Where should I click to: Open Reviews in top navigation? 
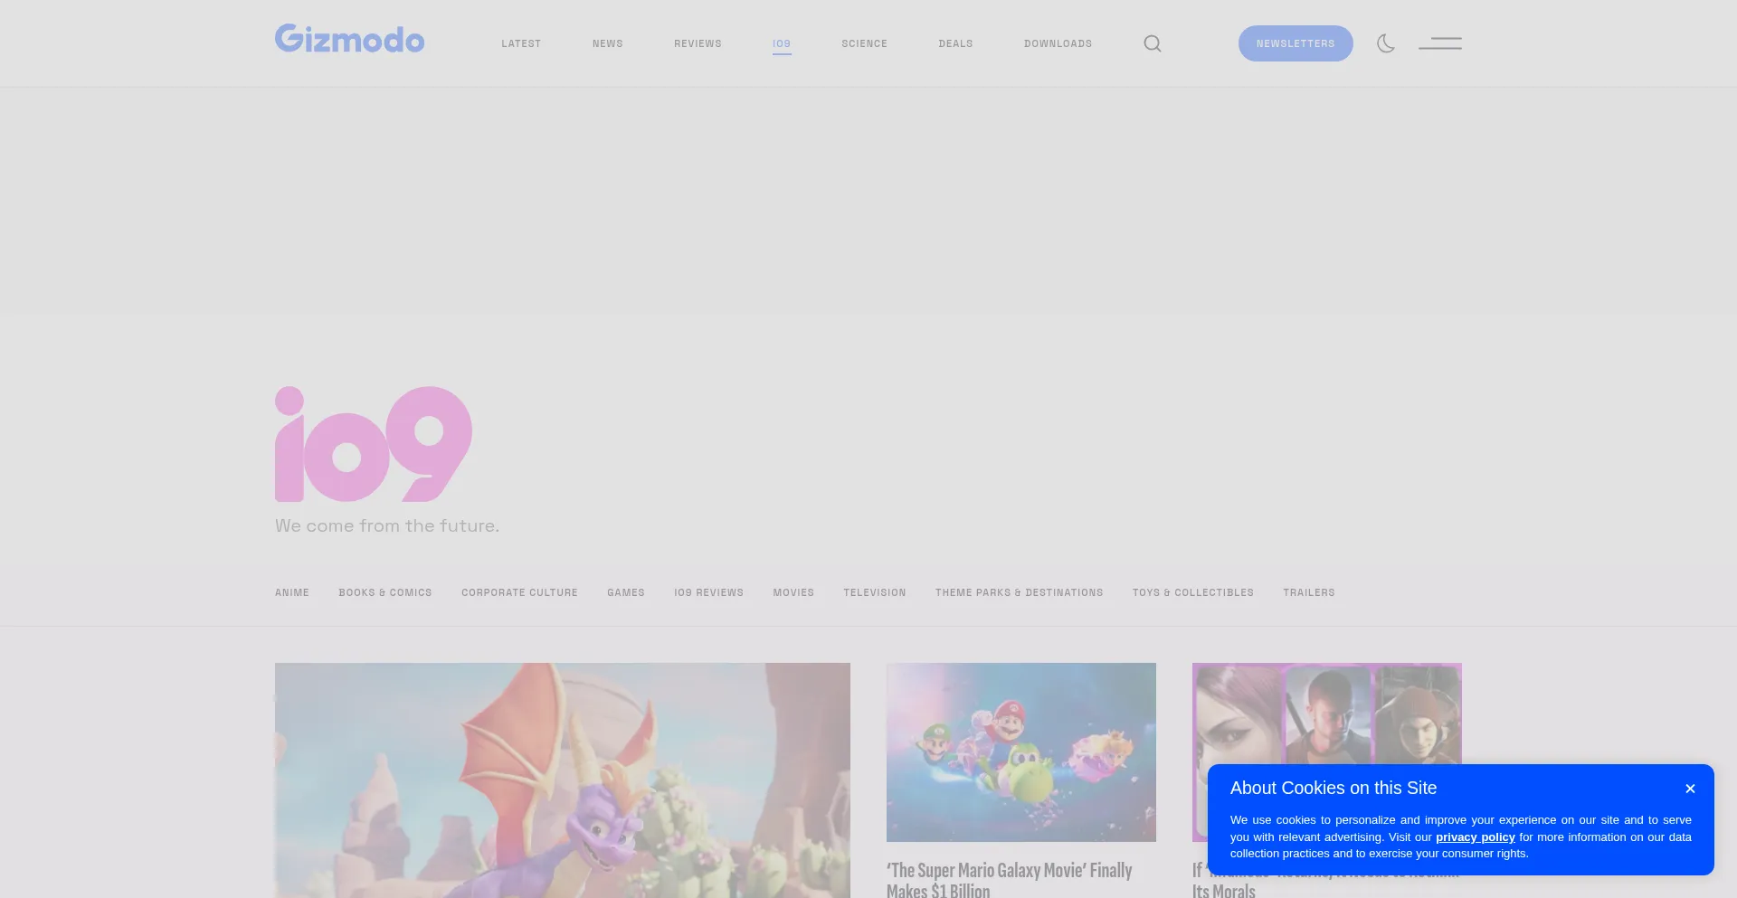point(698,43)
